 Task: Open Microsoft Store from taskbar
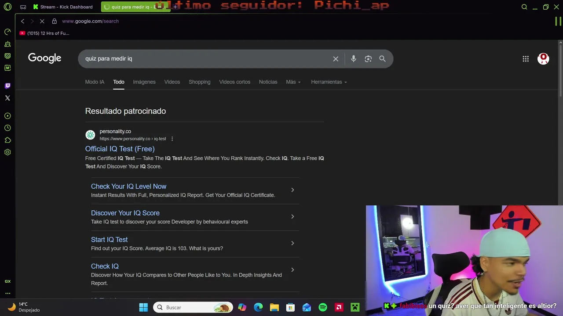pos(290,307)
